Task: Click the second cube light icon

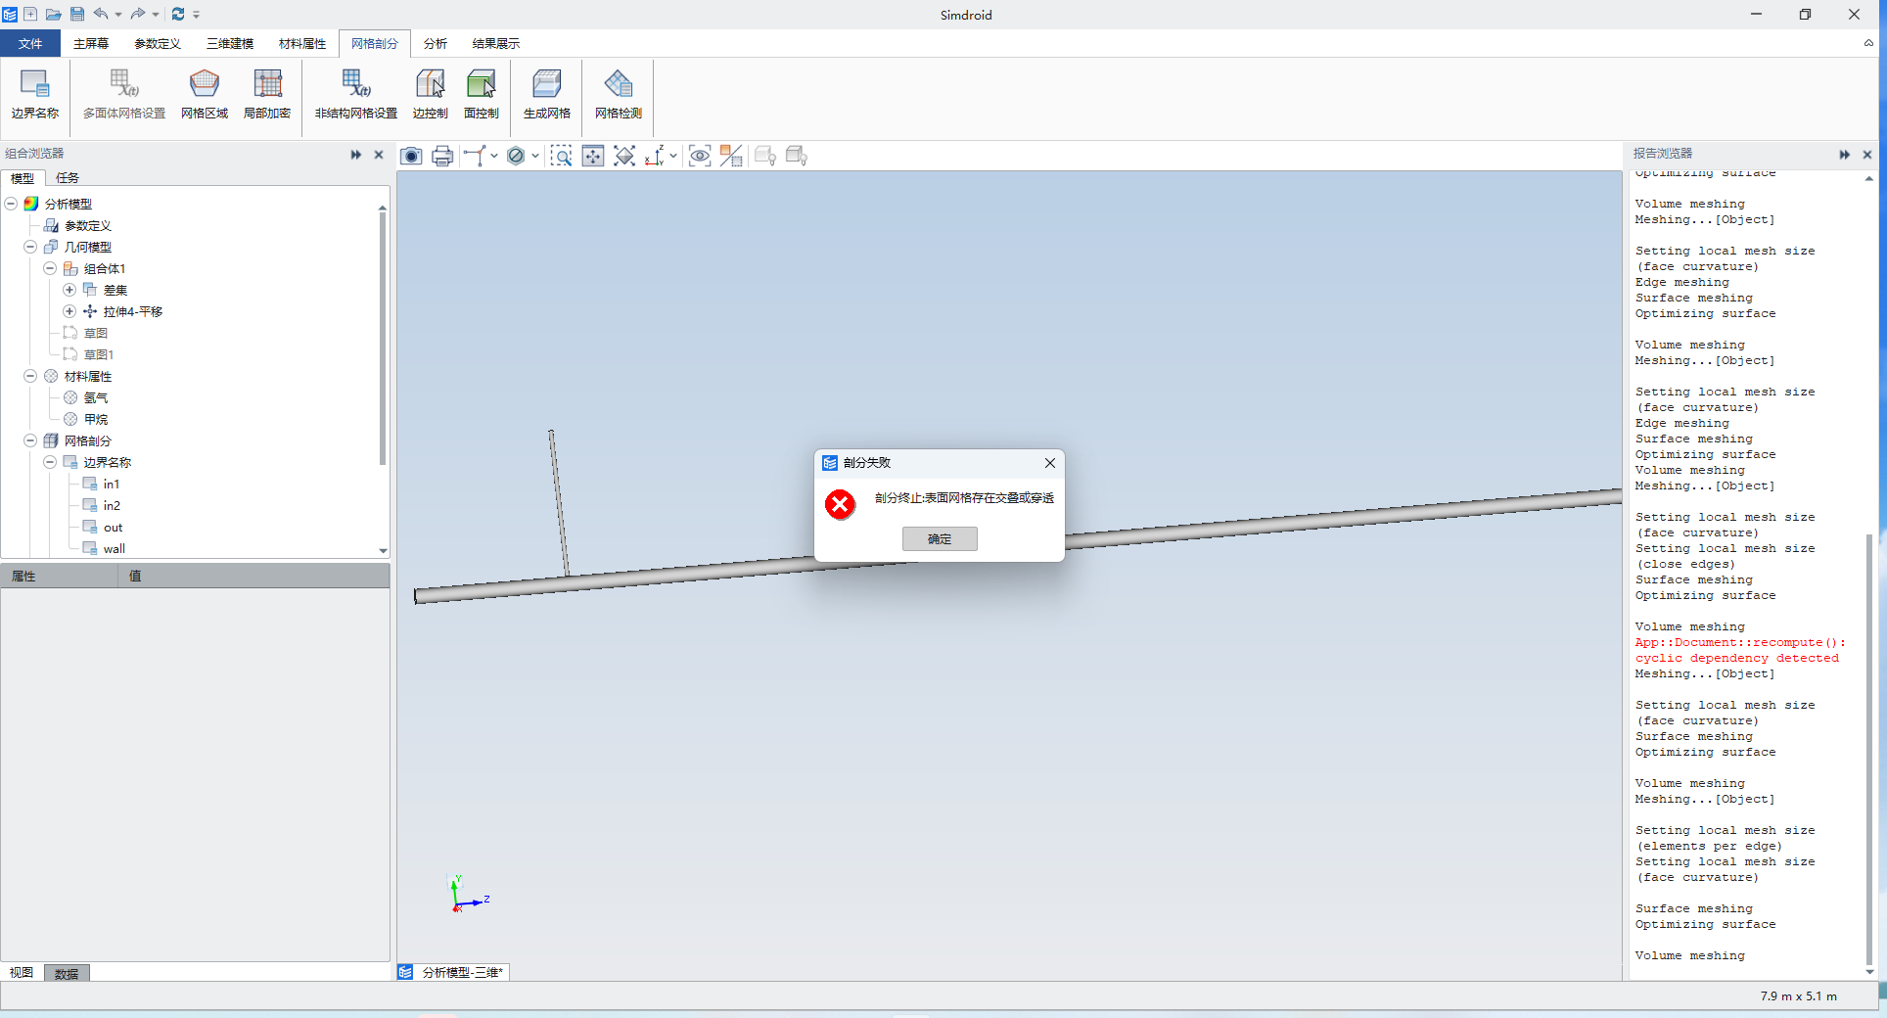Action: [x=797, y=156]
